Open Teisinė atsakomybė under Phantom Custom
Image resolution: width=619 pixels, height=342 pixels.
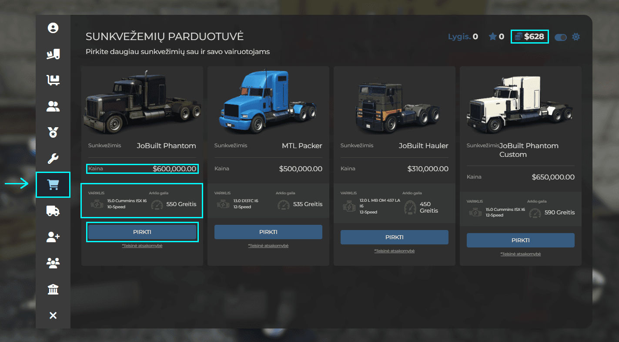coord(521,254)
